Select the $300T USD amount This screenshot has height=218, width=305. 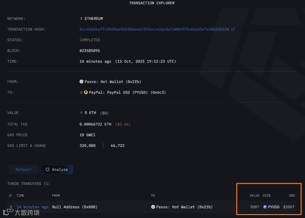(289, 207)
